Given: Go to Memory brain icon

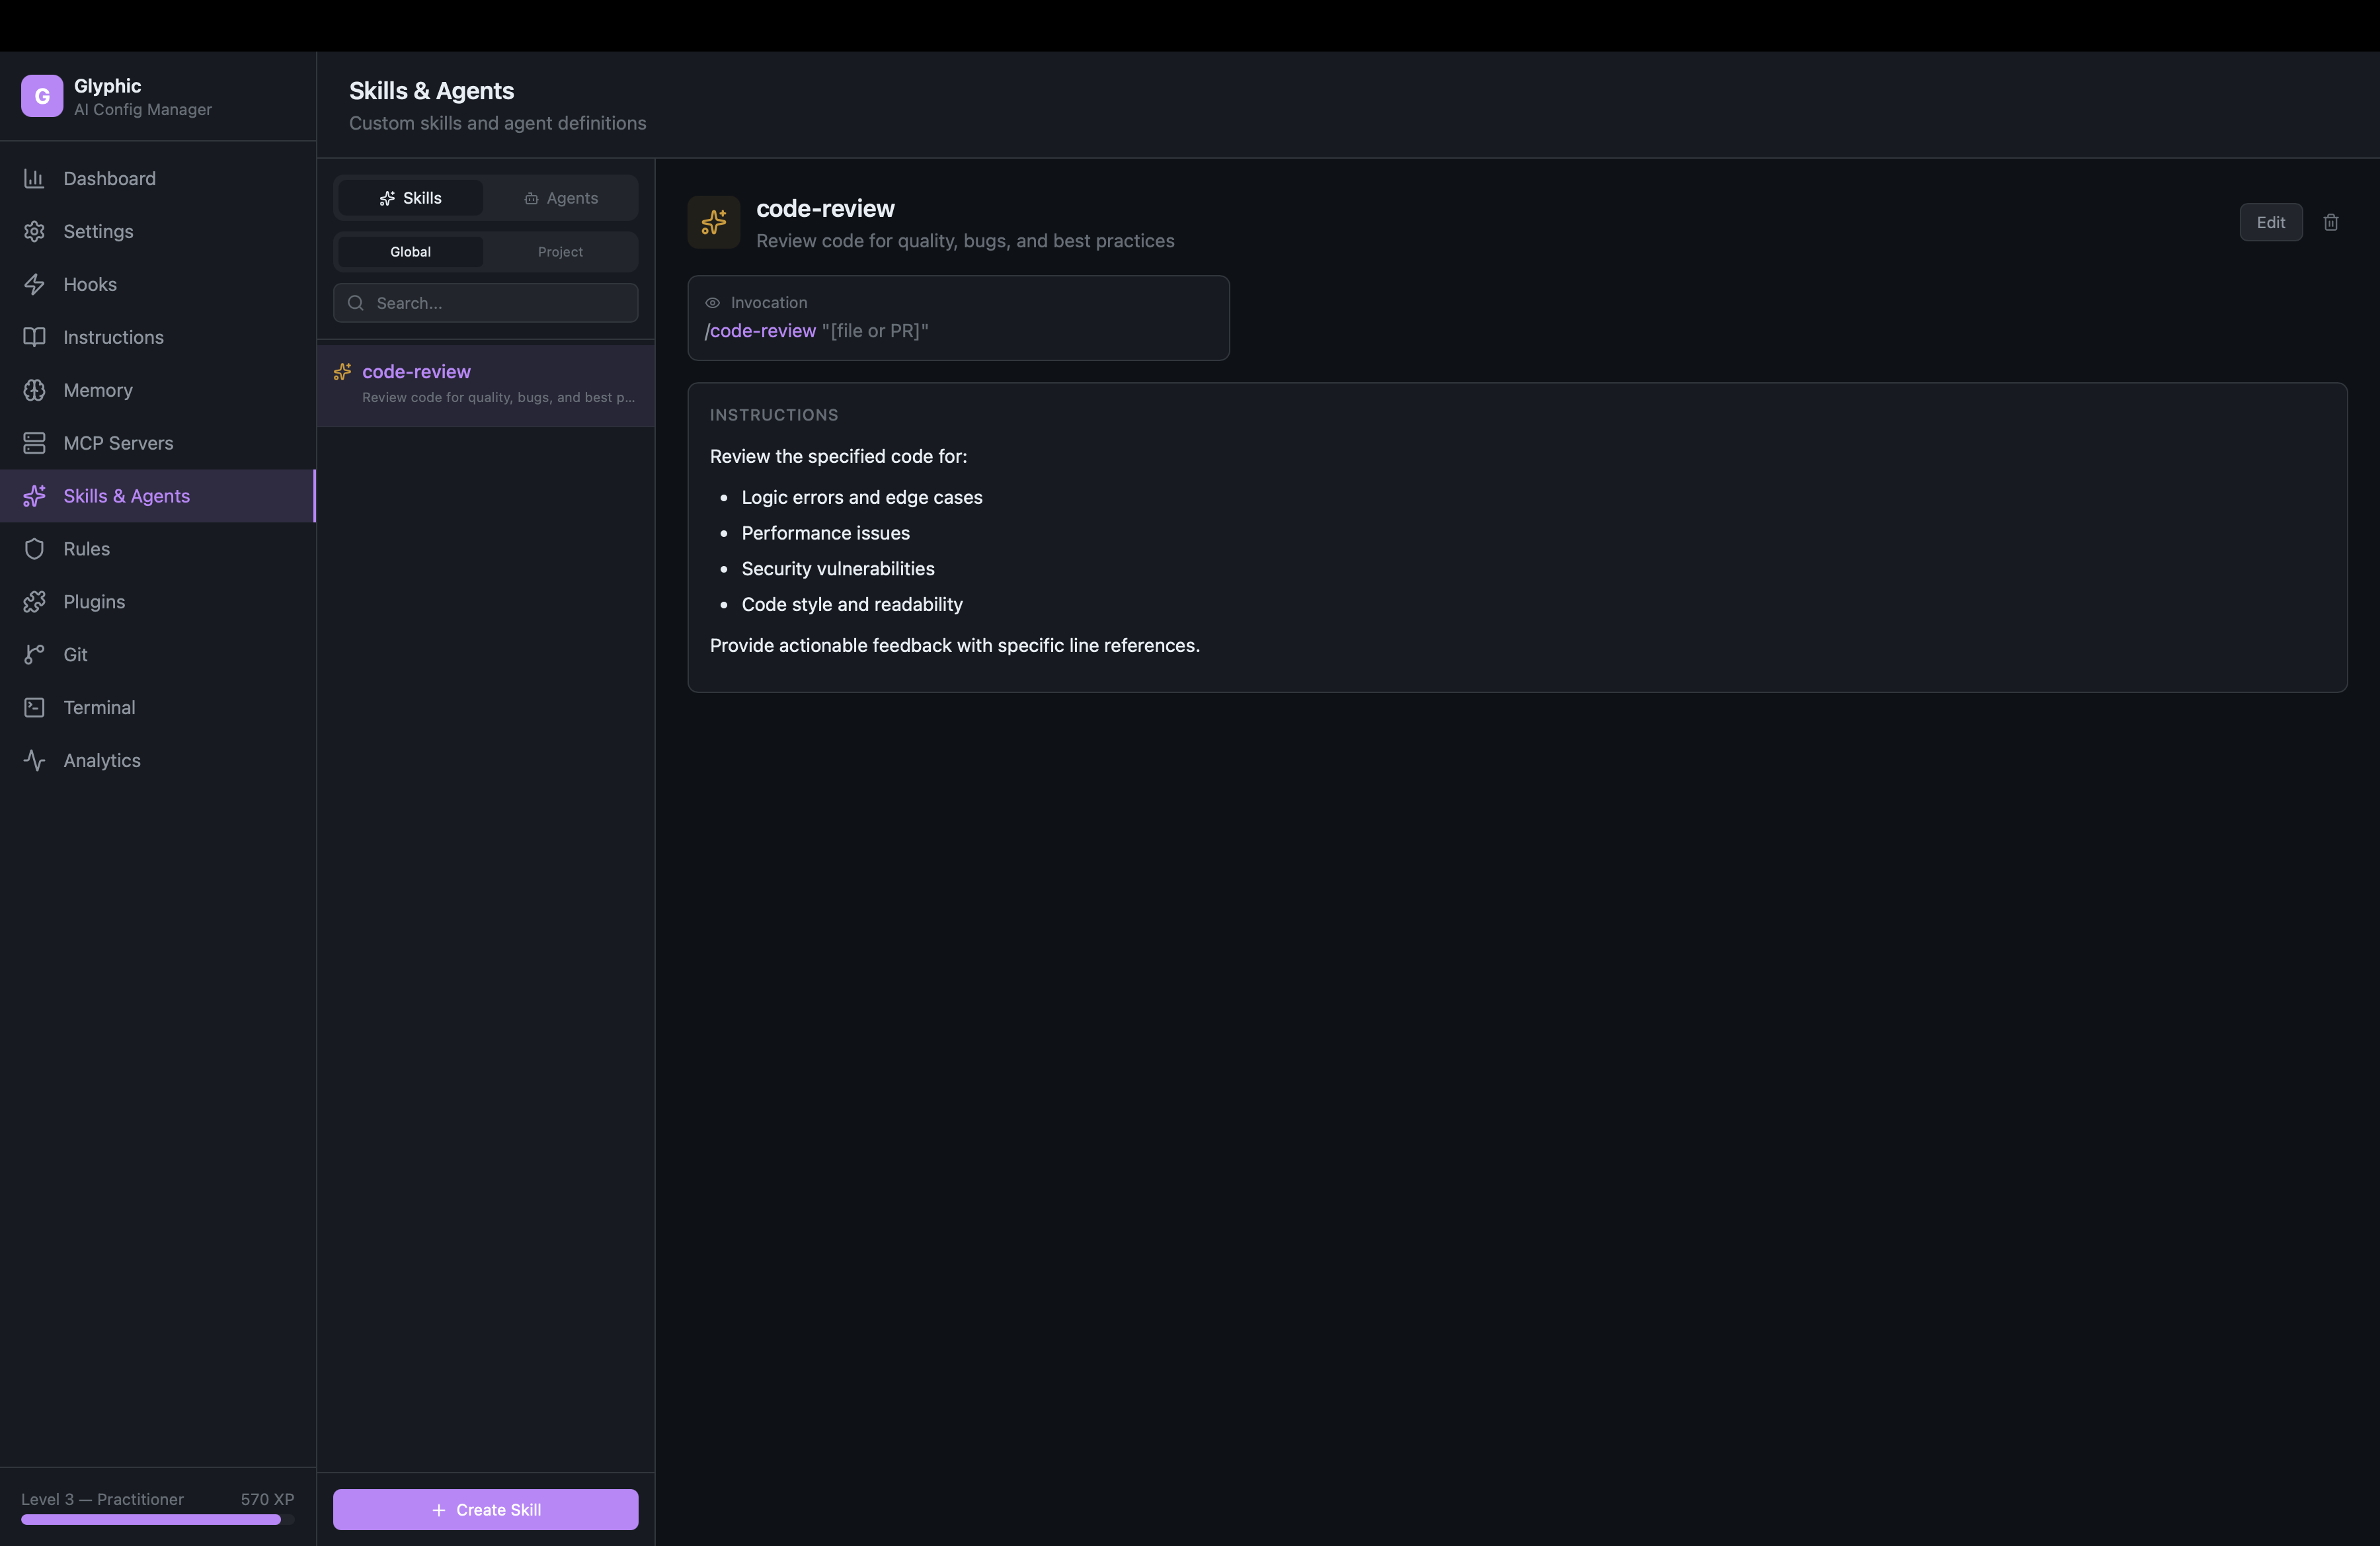Looking at the screenshot, I should [x=35, y=390].
